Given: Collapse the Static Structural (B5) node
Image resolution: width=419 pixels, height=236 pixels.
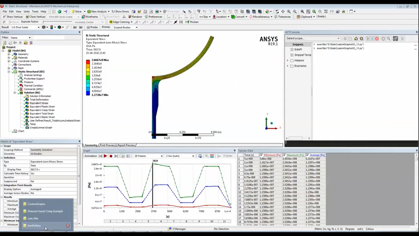Looking at the screenshot, I should [9, 72].
